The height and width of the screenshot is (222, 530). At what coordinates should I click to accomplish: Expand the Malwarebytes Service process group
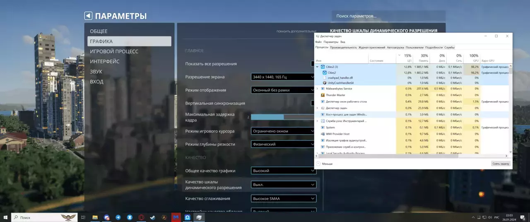coord(318,89)
